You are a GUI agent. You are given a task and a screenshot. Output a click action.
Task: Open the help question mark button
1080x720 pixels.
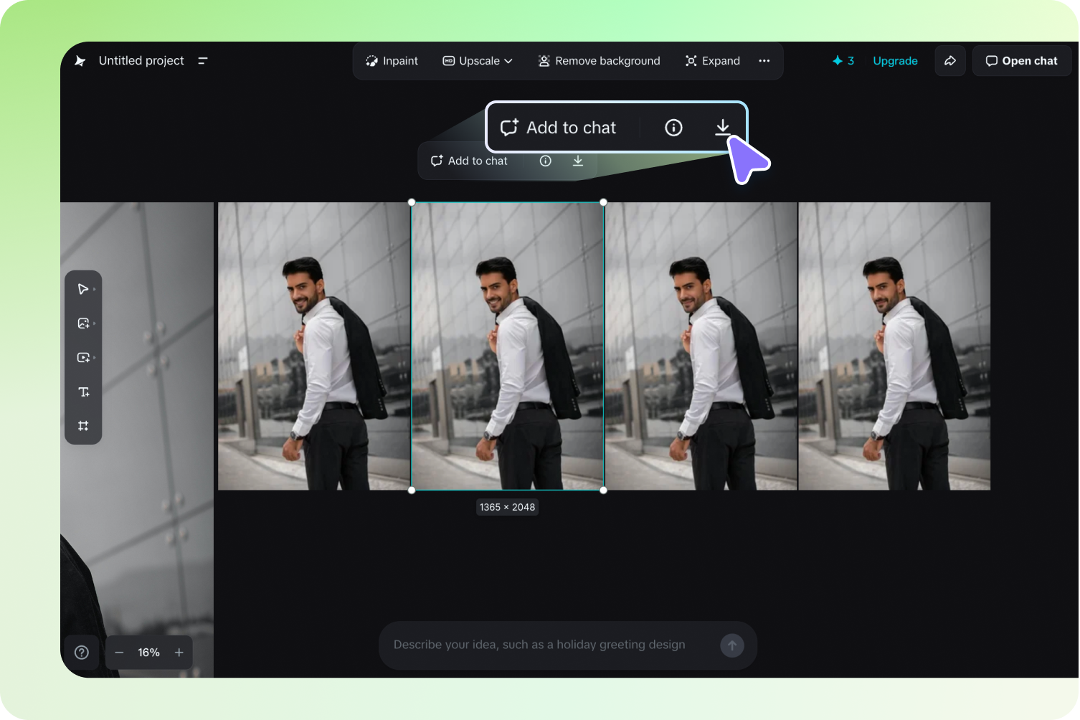pos(82,653)
